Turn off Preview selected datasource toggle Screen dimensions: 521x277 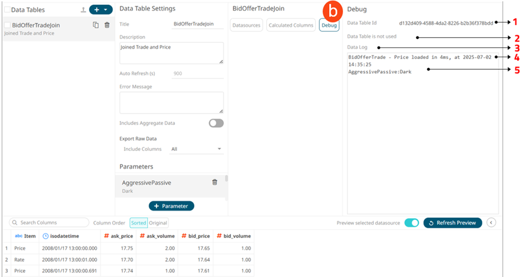tap(411, 223)
